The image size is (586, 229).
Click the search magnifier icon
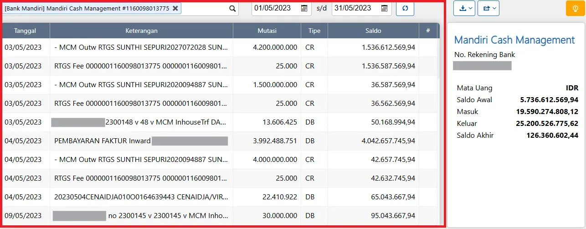point(232,8)
